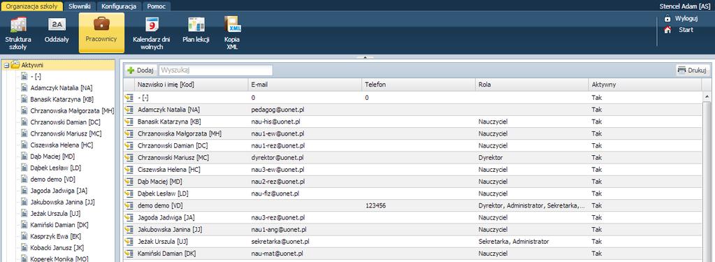This screenshot has height=262, width=715.
Task: Select Chrzanowska Małgorzata [MH] in tree
Action: 72,110
